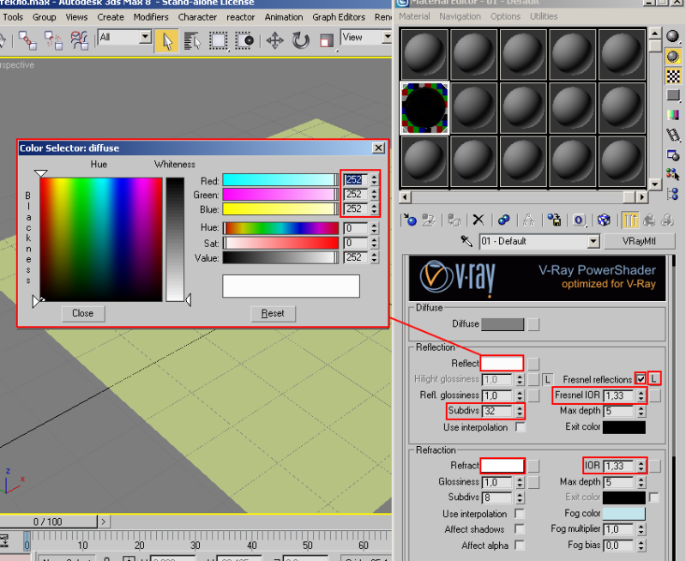Open the 01 - Default material name dropdown

click(x=593, y=241)
